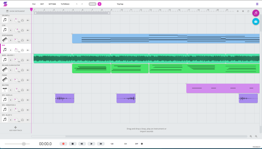Click the loop region end arrow handle

109,13
